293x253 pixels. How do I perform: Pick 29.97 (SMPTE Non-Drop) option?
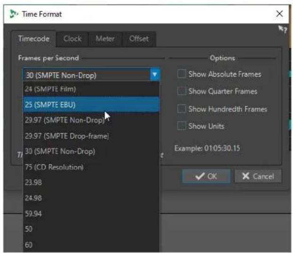tap(91, 120)
